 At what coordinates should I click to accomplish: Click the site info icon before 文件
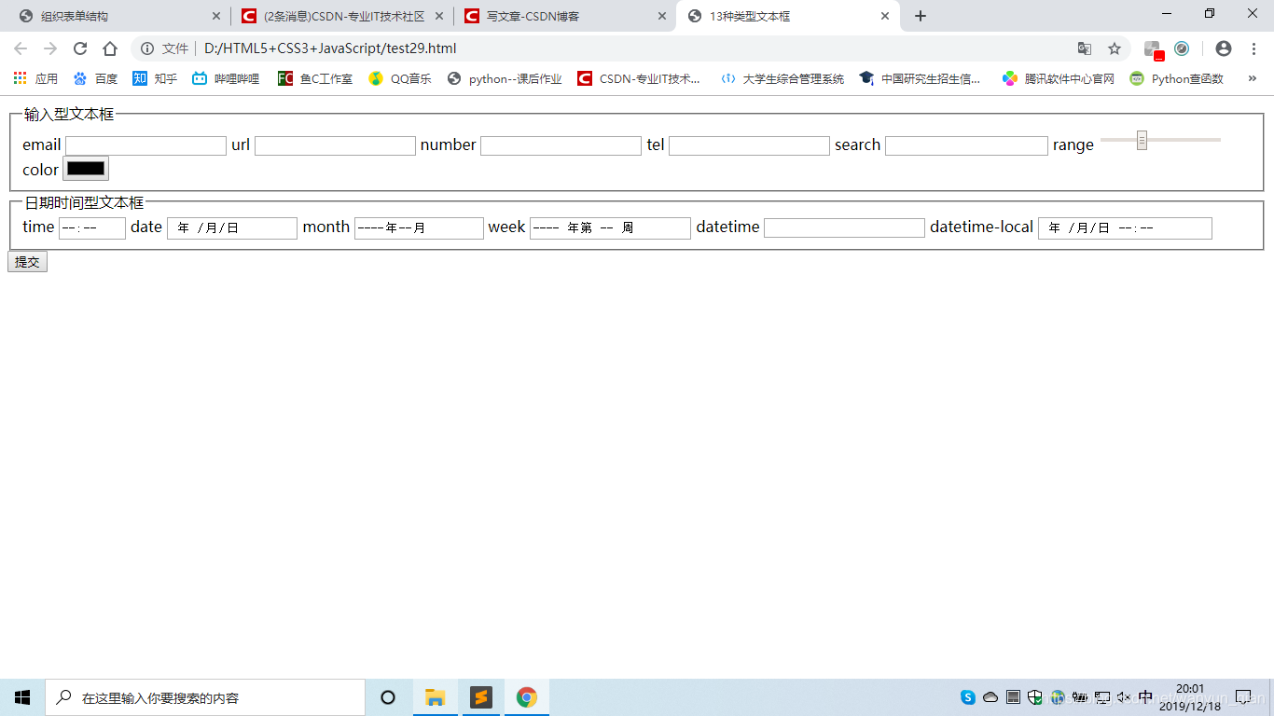[x=146, y=48]
